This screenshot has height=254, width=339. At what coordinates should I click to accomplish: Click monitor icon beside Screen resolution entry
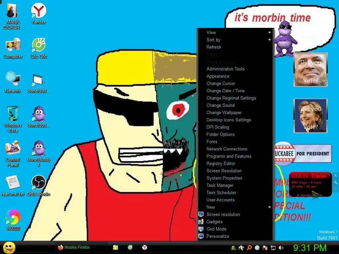[x=201, y=214]
